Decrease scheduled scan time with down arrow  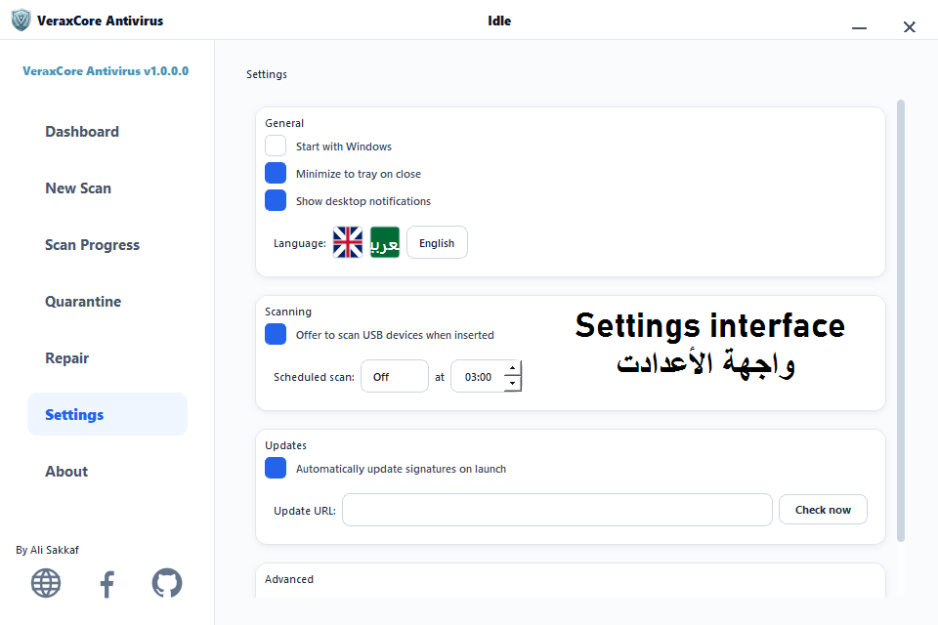(513, 384)
